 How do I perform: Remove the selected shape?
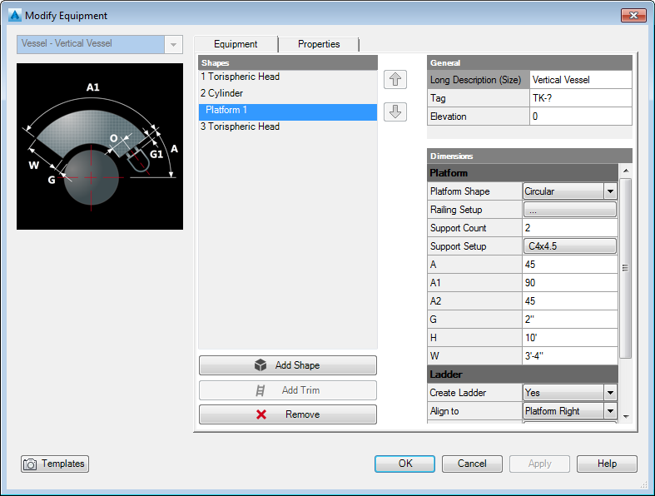pyautogui.click(x=288, y=414)
